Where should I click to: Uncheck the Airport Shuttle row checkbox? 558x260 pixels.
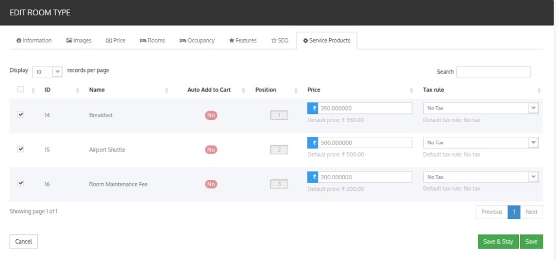21,149
